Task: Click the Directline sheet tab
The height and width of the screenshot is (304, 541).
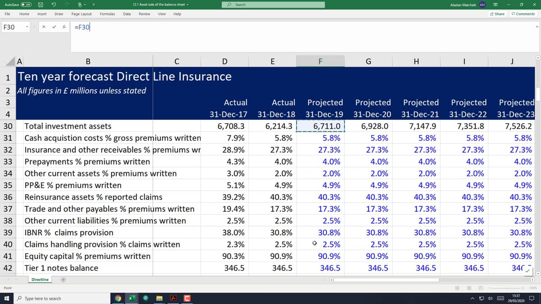Action: point(40,280)
